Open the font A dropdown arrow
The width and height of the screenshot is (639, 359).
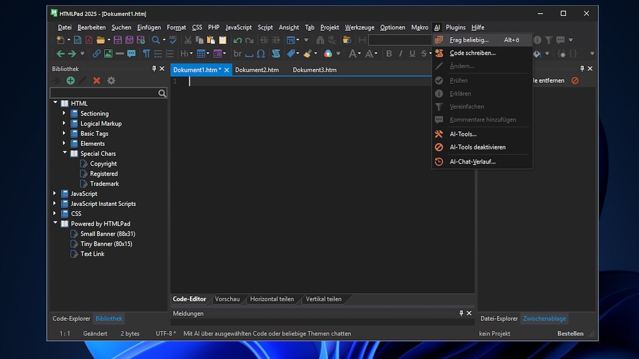359,54
